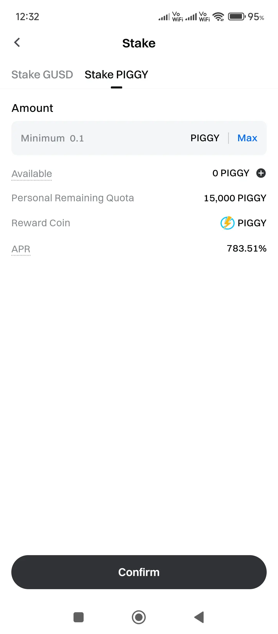Open Android recent apps square button
278x634 pixels.
[x=79, y=617]
